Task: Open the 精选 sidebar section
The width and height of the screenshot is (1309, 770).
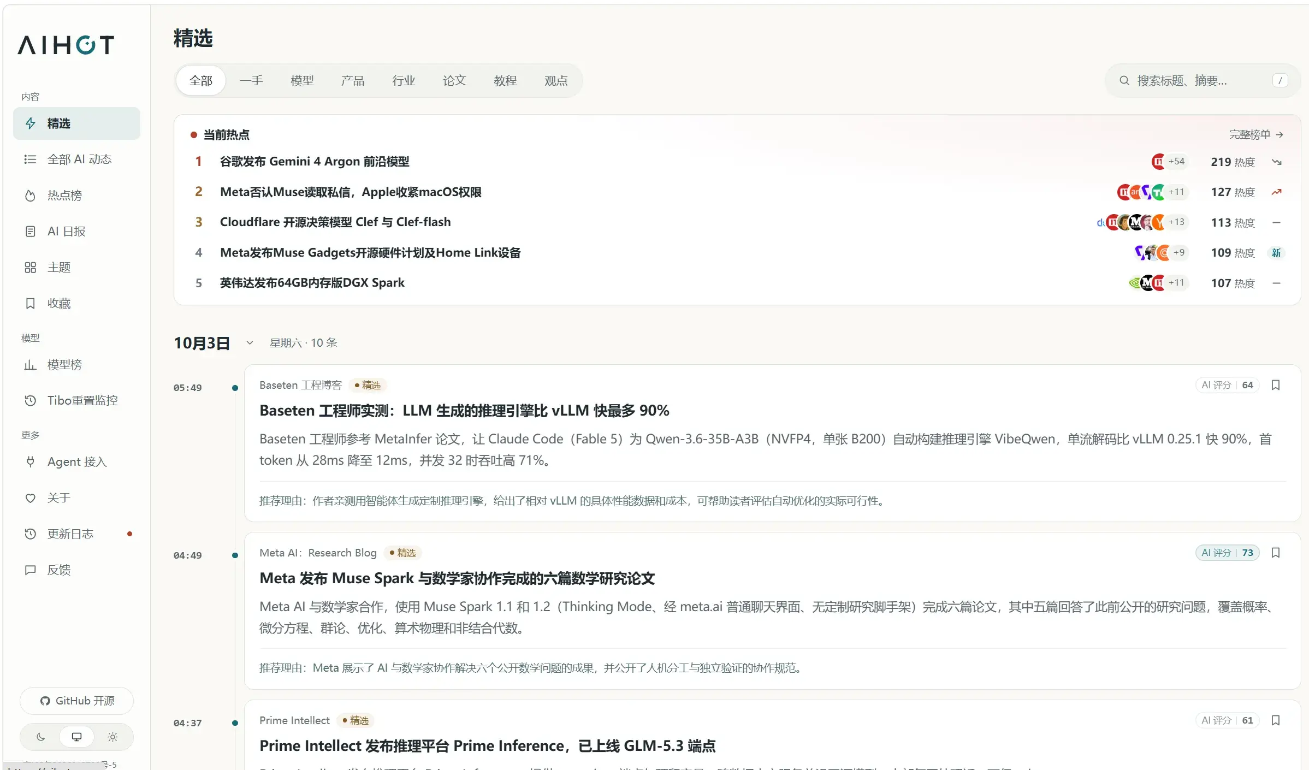Action: tap(76, 123)
